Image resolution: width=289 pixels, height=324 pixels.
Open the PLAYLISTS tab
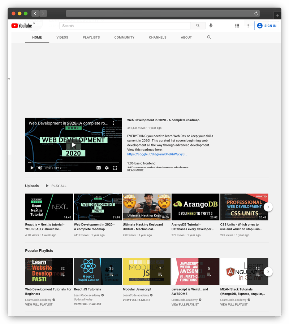(x=91, y=38)
